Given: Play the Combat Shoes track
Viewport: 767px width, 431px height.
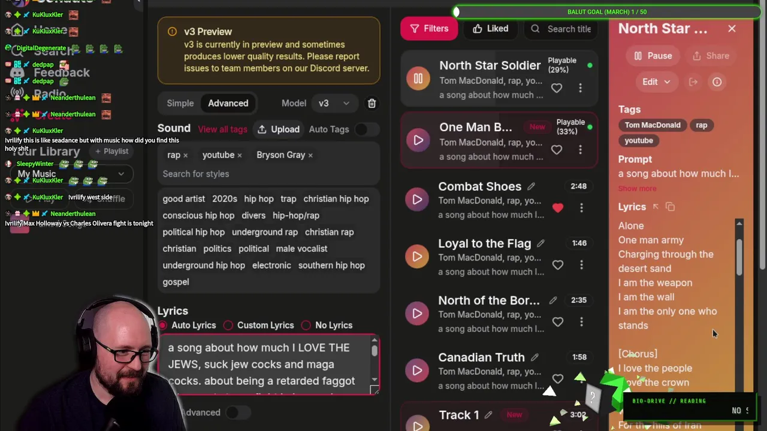Looking at the screenshot, I should click(417, 199).
